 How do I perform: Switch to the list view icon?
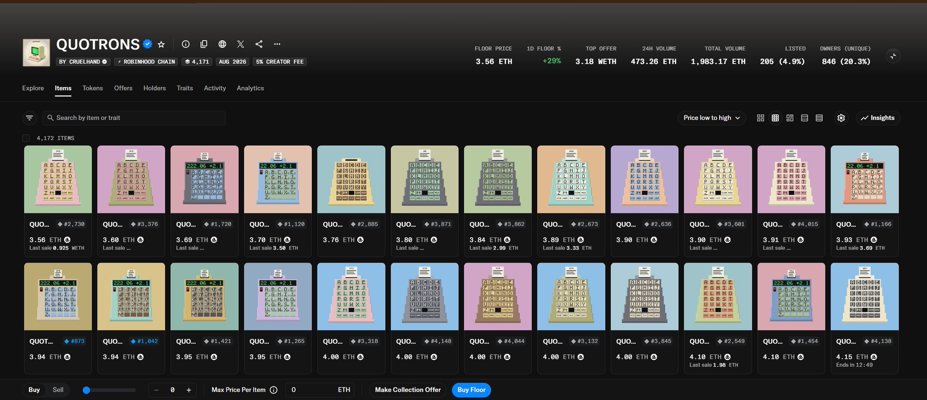click(x=804, y=118)
